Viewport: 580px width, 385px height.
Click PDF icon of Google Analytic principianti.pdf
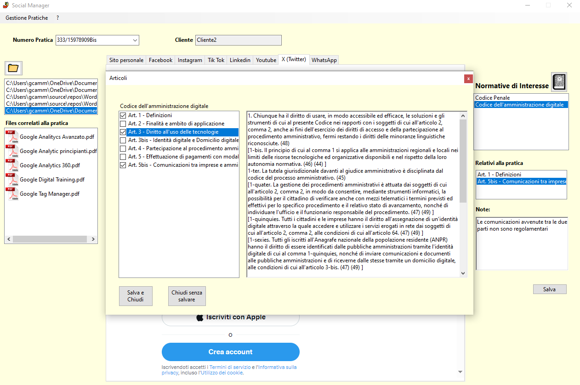coord(12,151)
